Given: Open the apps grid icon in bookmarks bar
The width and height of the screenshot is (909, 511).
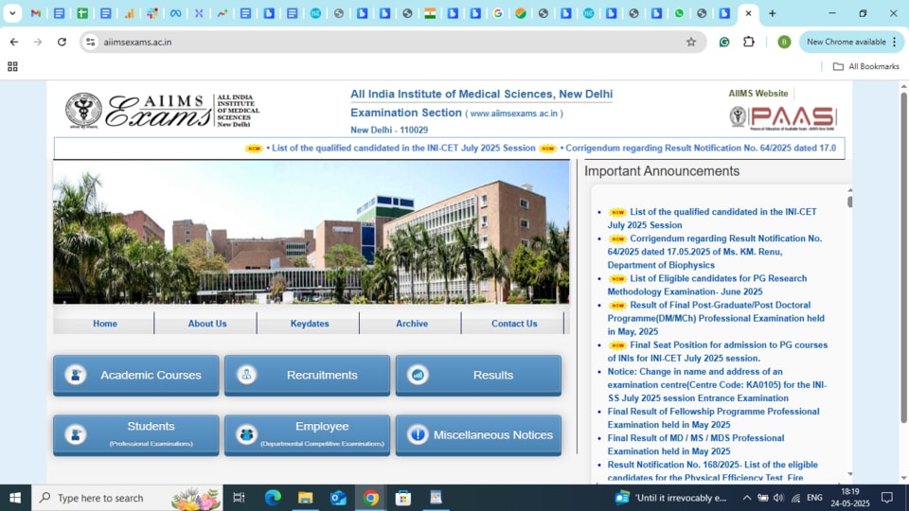Looking at the screenshot, I should click(12, 66).
